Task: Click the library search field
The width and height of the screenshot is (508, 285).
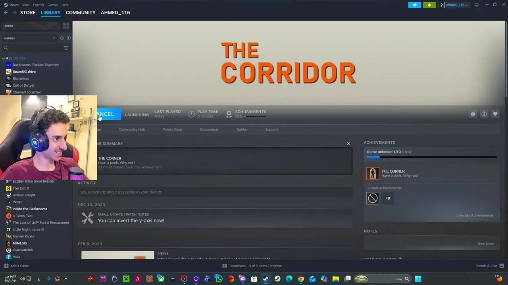Action: (32, 48)
